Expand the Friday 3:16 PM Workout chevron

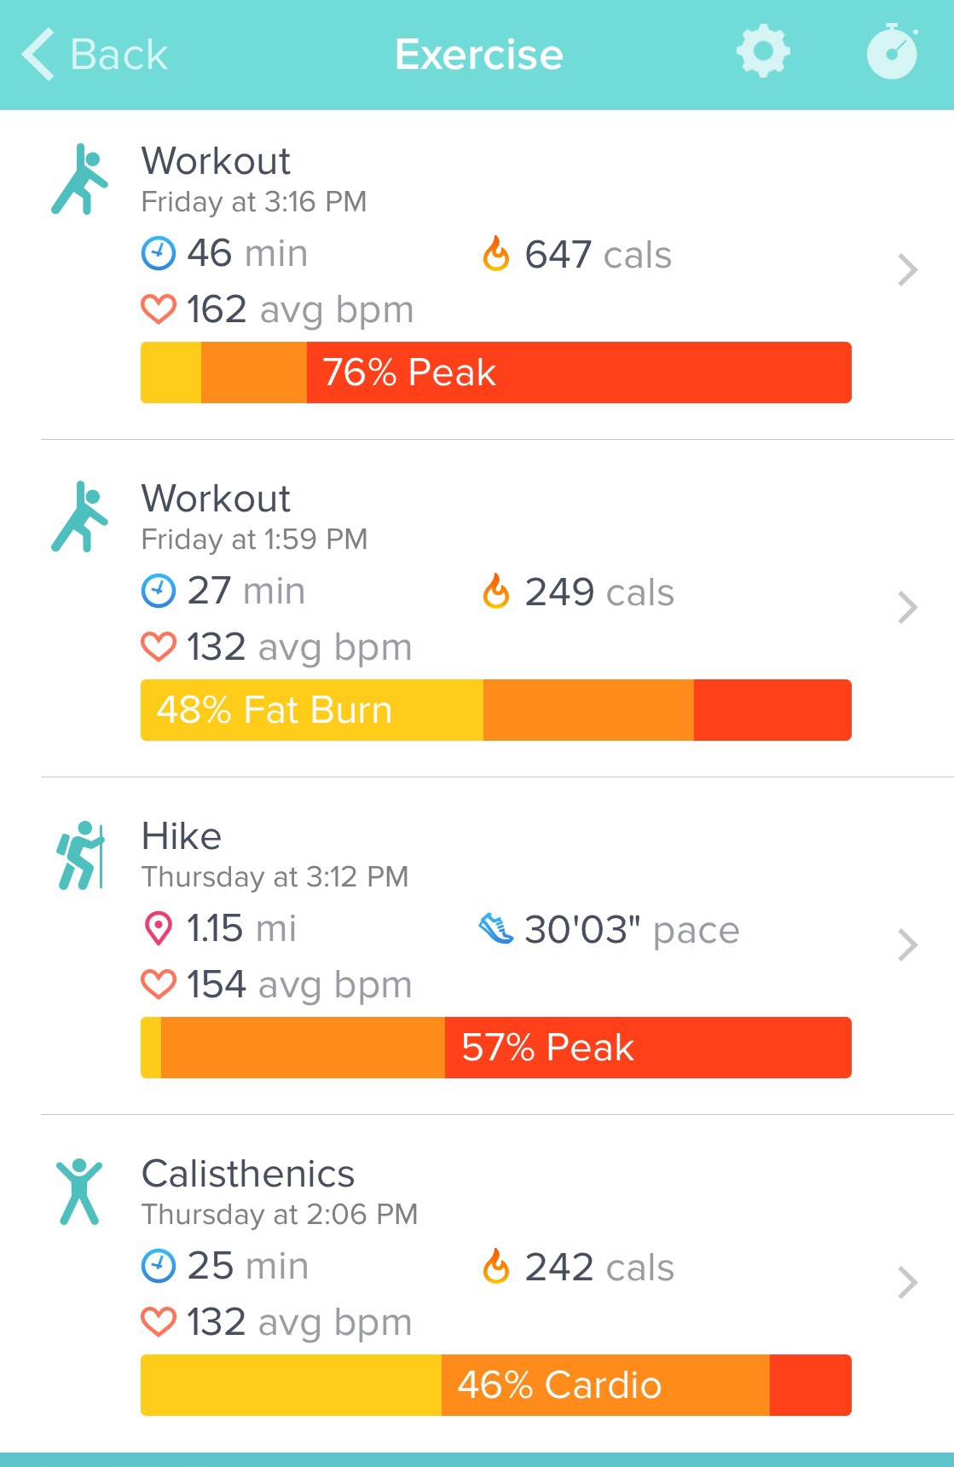coord(907,270)
